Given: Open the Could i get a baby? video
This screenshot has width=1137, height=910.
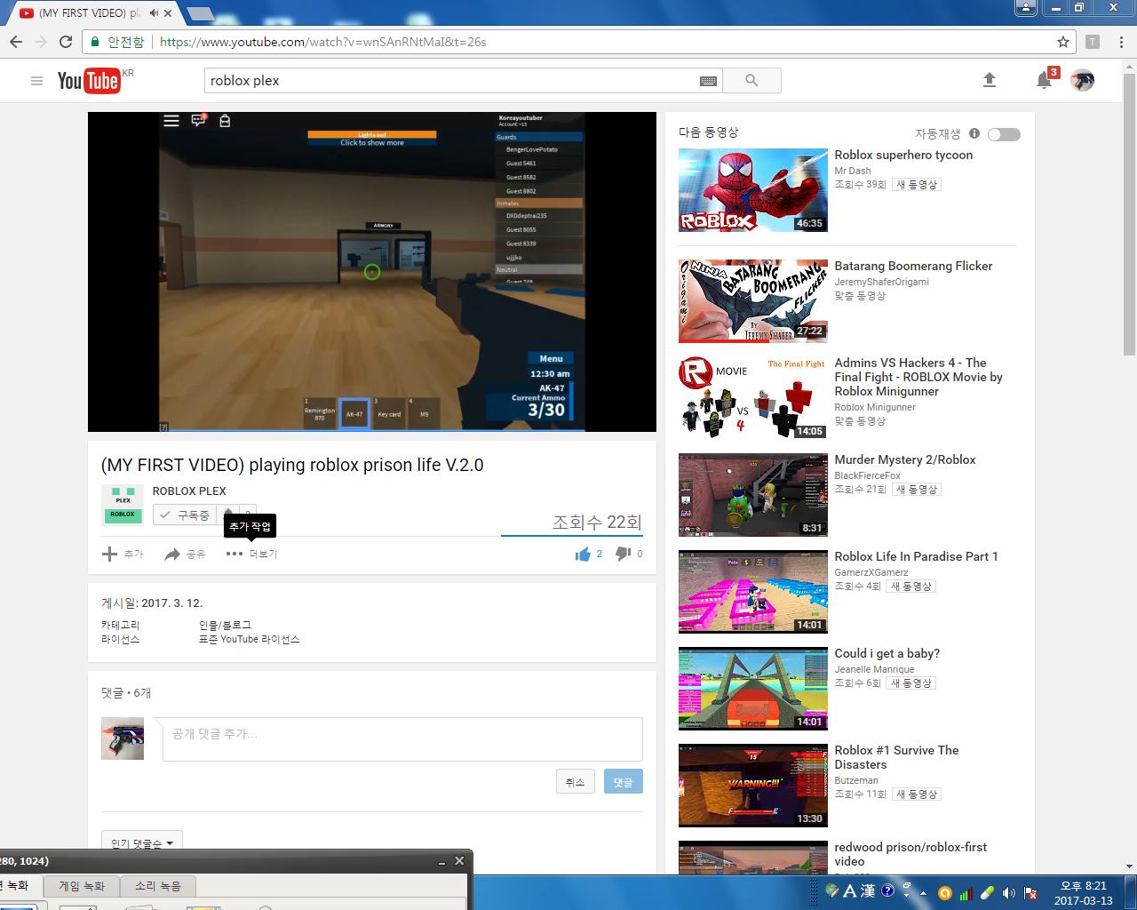Looking at the screenshot, I should pyautogui.click(x=887, y=653).
